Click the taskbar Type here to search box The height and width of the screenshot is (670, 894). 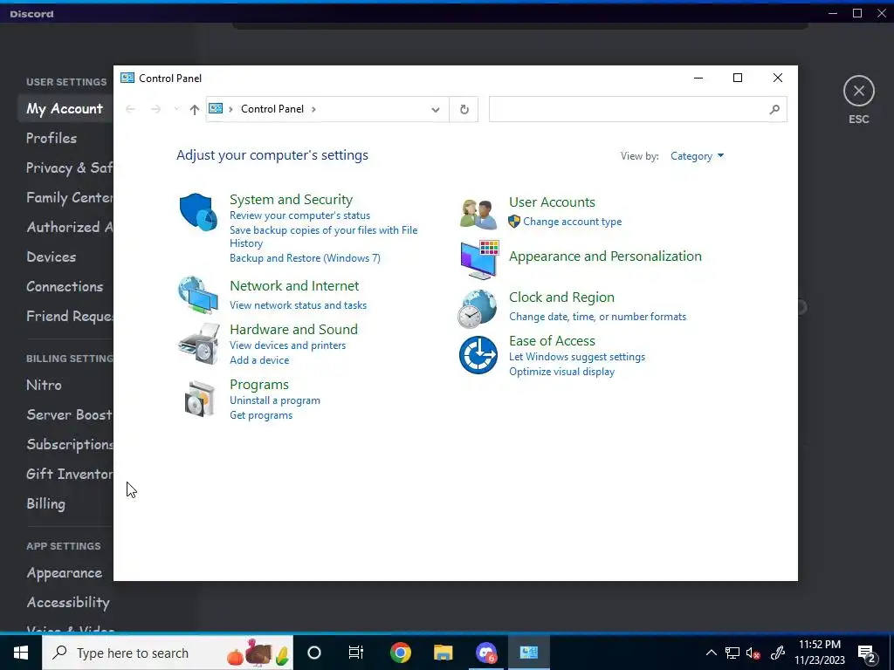tap(168, 653)
